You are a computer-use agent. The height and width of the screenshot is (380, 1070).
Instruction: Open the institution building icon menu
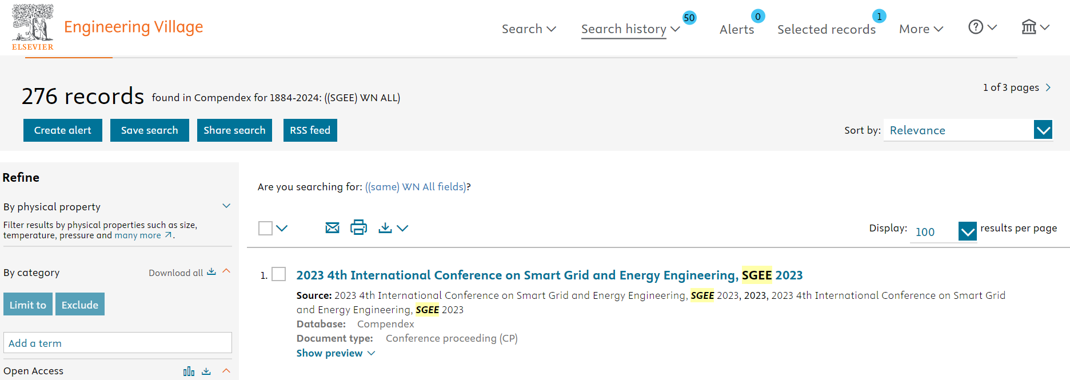[1029, 27]
